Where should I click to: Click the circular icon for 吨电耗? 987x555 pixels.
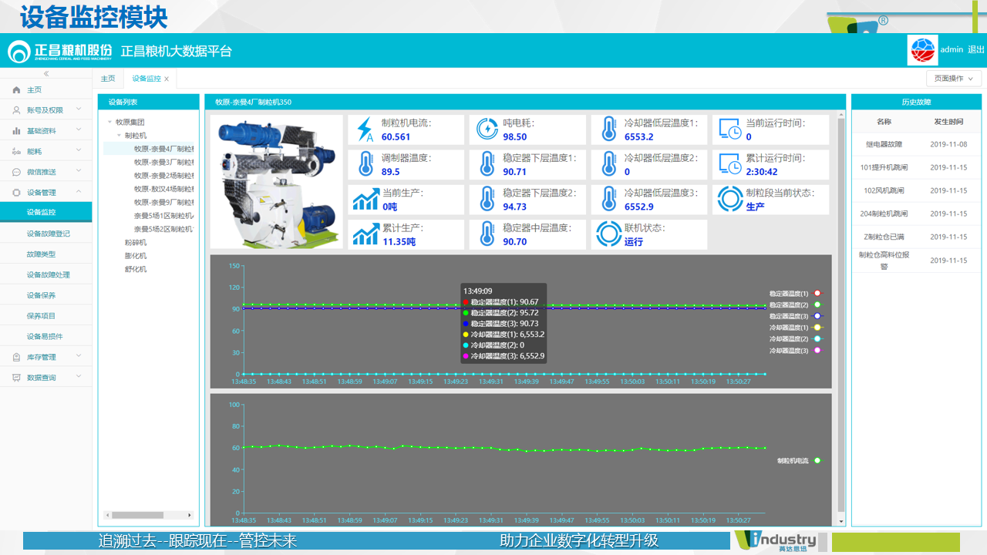click(487, 129)
